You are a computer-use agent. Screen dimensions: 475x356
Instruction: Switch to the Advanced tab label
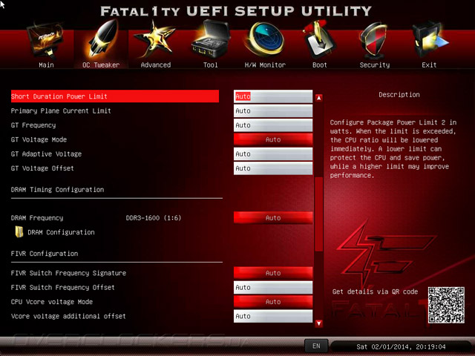[x=156, y=65]
